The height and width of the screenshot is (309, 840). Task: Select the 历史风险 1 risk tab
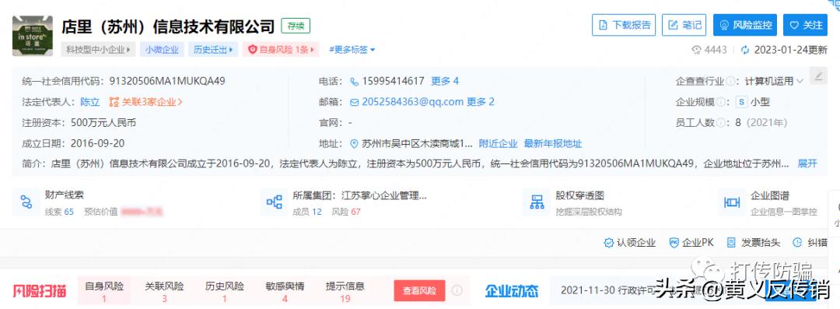[x=225, y=292]
